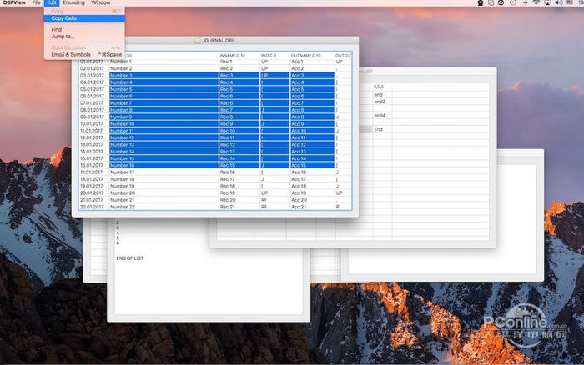Click the dimmed Start Dictation entry
Viewport: 584px width, 365px height.
[84, 47]
